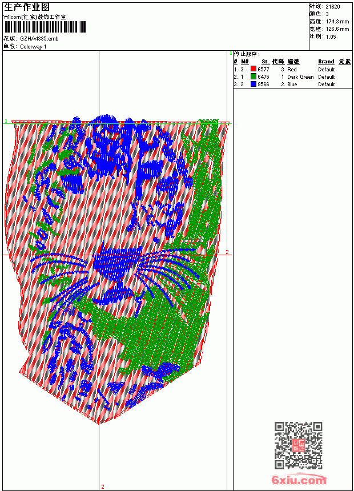Screen dimensions: 354x491
Task: Click the stitch count value 21620
Action: click(x=333, y=7)
